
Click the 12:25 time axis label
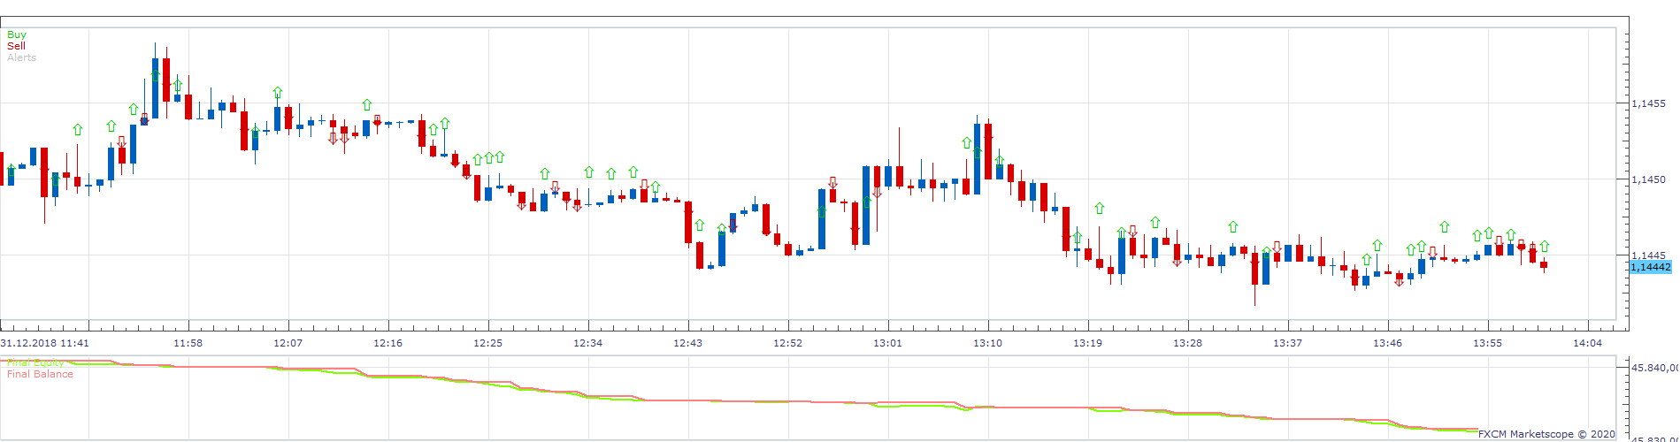[487, 343]
